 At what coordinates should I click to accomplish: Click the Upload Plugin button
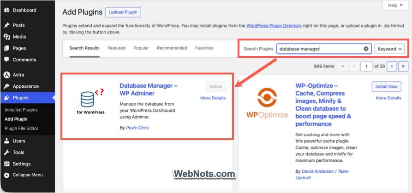click(x=123, y=12)
